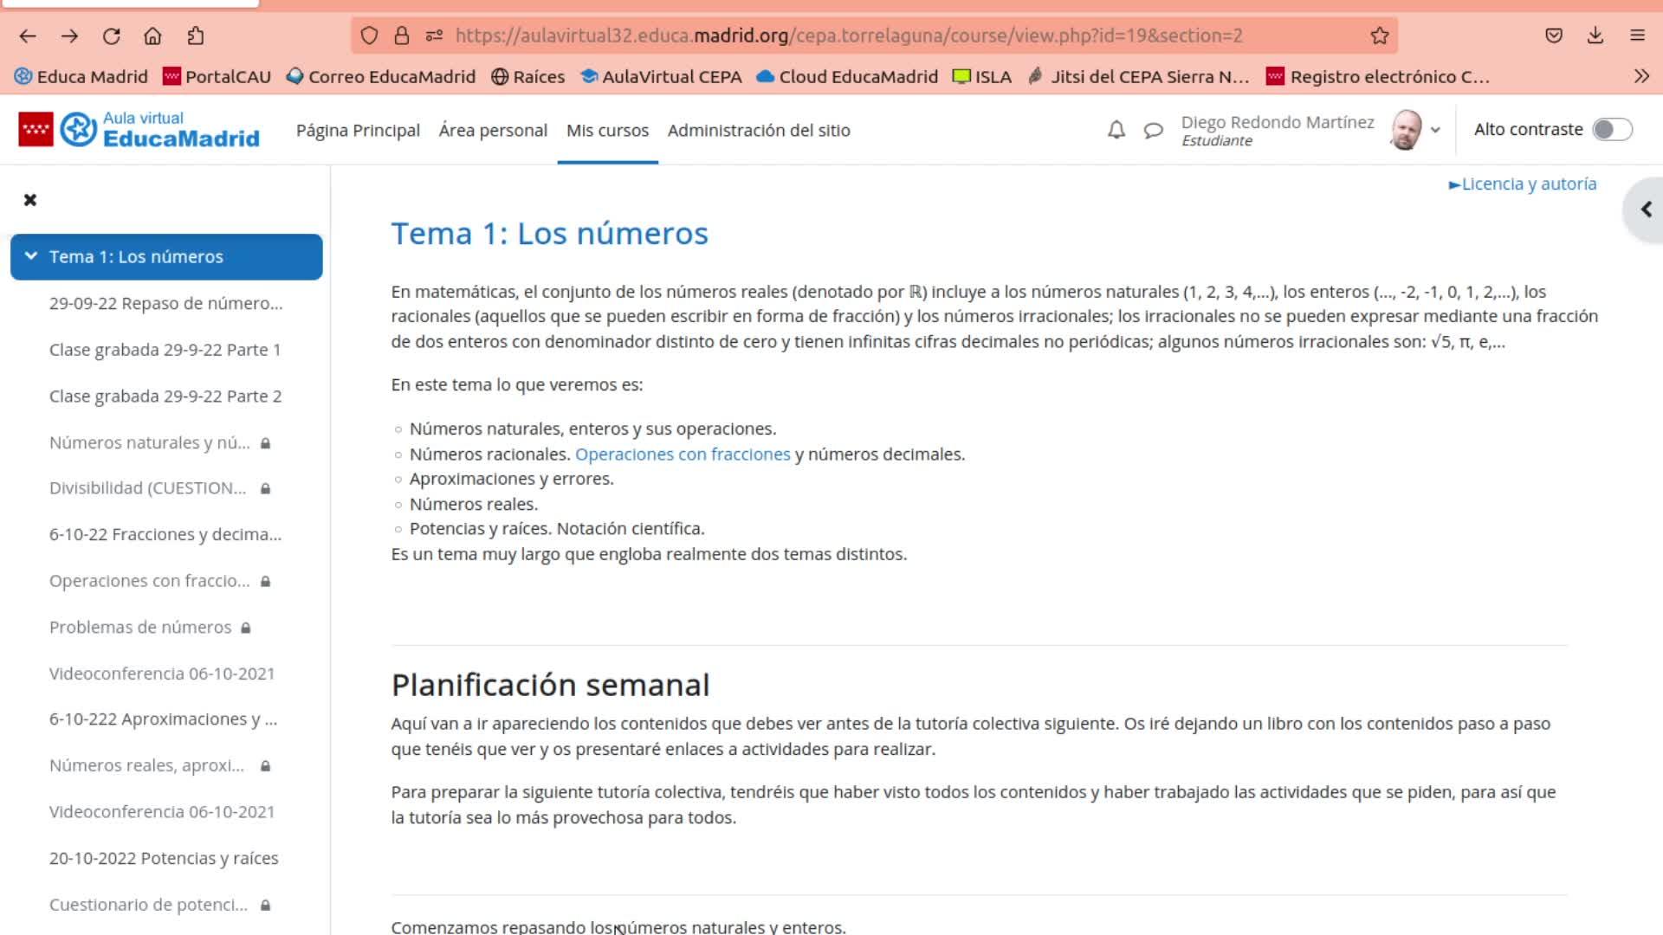Expand the right block drawer arrow
The height and width of the screenshot is (935, 1663).
pyautogui.click(x=1646, y=210)
